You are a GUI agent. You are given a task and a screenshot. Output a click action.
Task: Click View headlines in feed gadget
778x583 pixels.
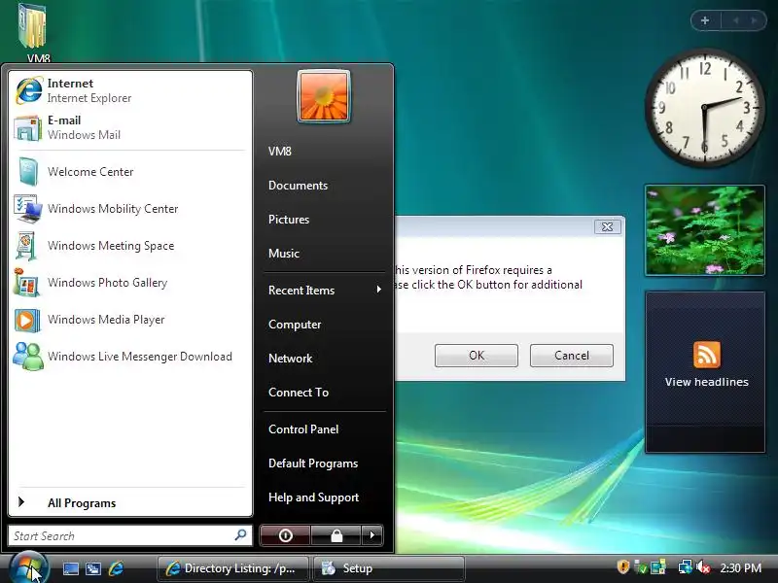point(707,382)
